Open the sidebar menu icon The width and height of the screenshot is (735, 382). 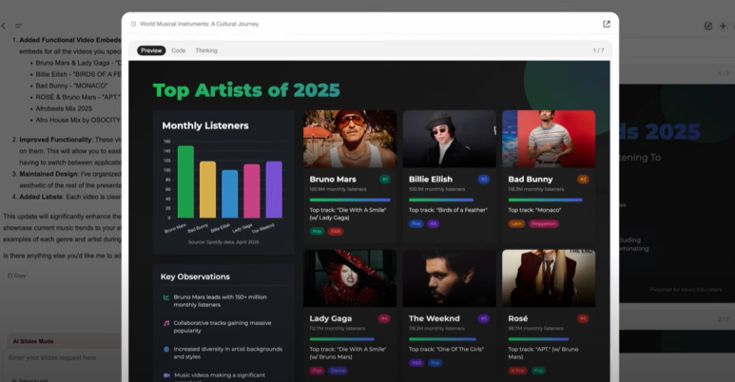pos(18,26)
